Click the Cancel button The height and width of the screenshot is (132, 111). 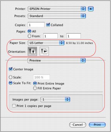pyautogui.click(x=78, y=125)
